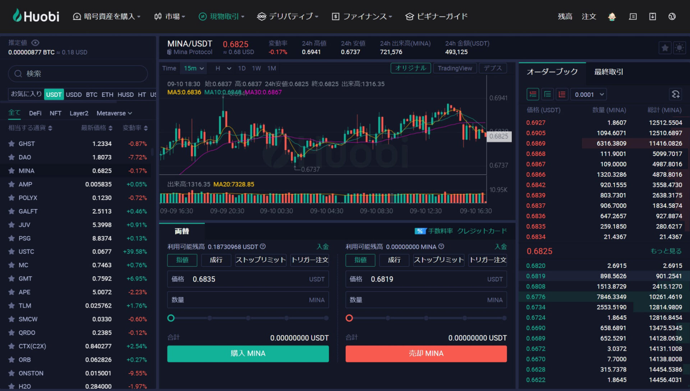Set buy slider to the midpoint mark
Screen dimensions: 690x391
coord(248,318)
